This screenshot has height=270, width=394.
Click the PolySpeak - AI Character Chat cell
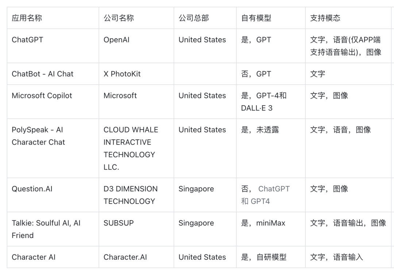coord(53,148)
